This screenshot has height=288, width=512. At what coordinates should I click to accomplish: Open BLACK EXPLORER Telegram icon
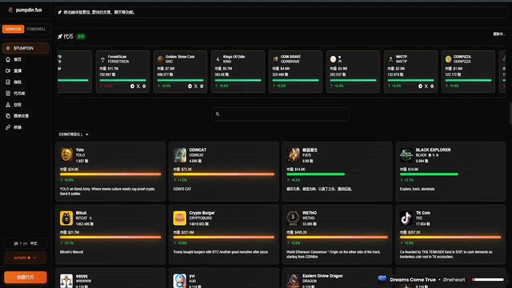430,155
